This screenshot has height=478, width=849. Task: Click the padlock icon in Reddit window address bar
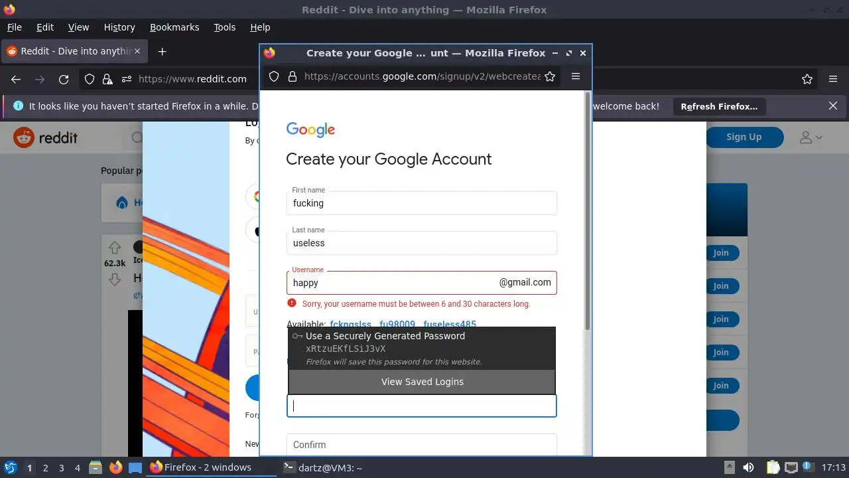107,79
